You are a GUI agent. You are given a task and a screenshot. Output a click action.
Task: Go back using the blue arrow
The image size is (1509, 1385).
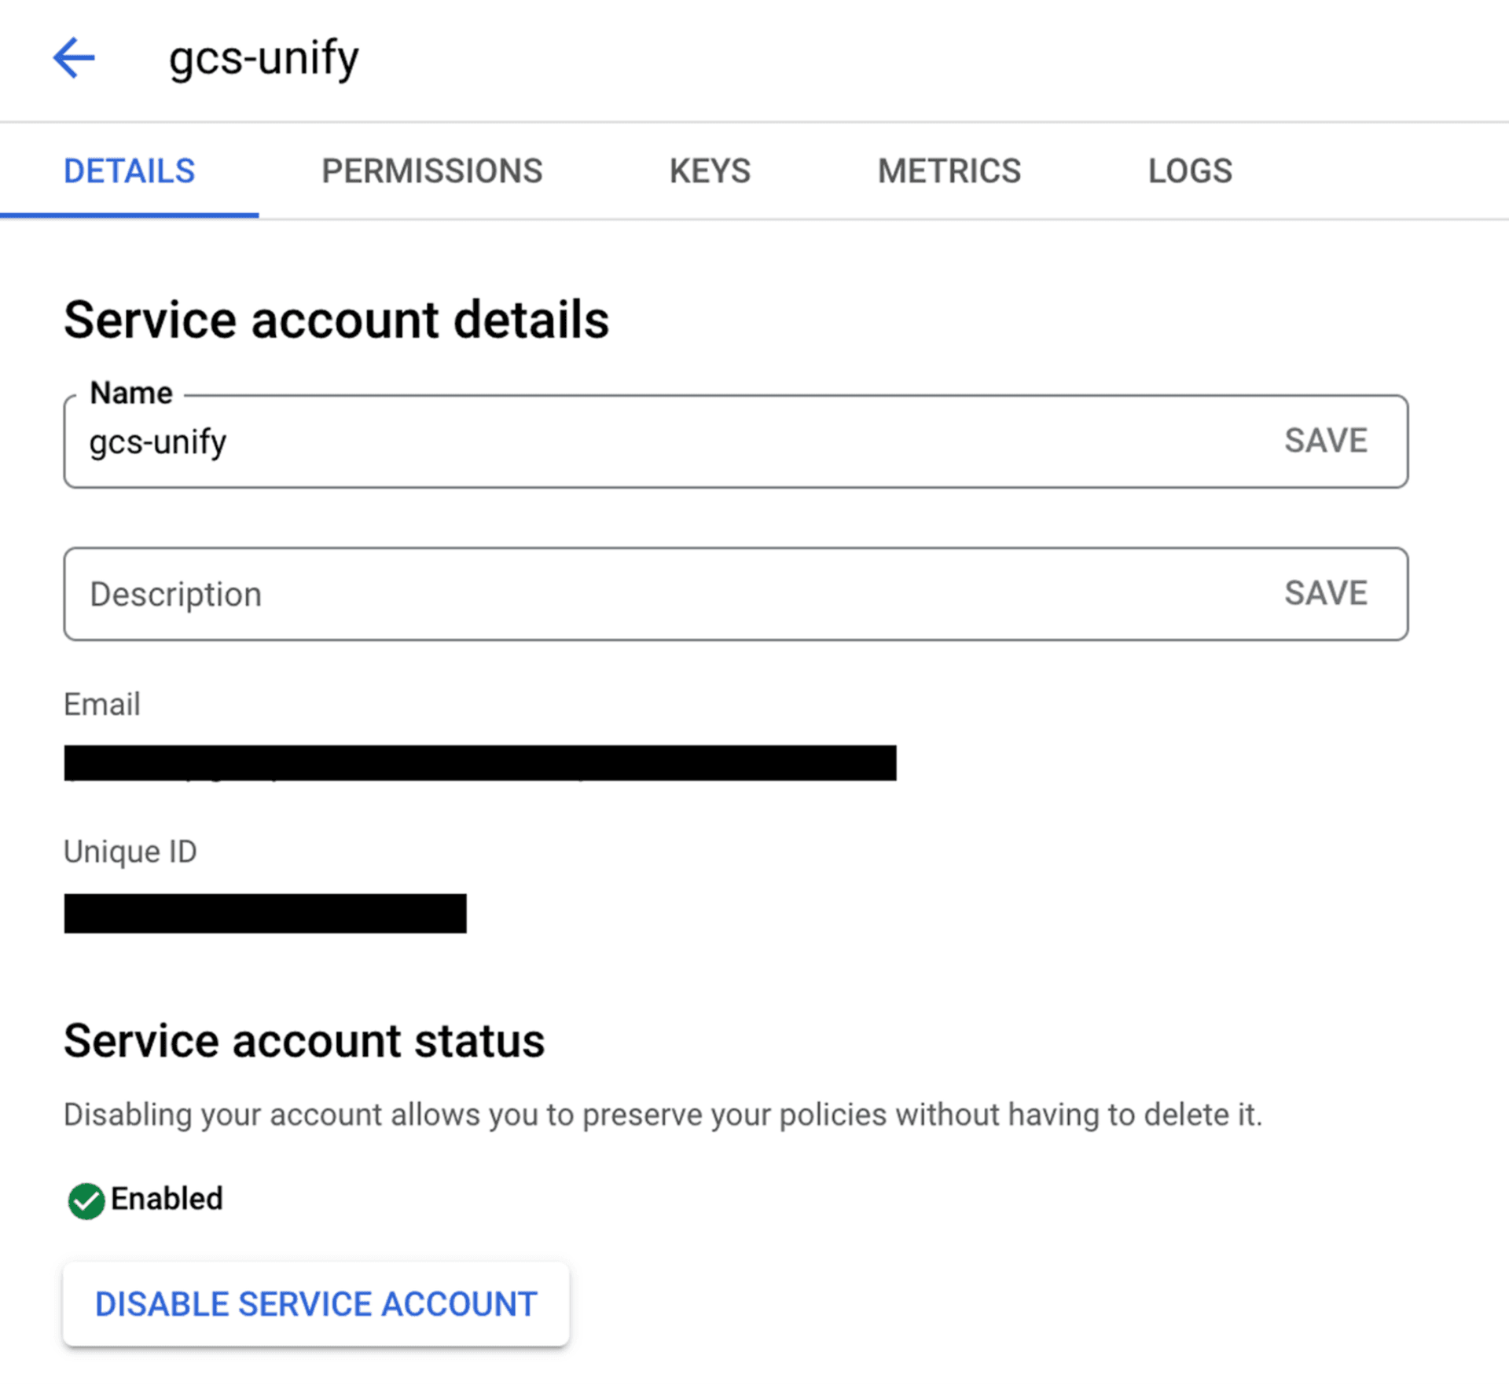[x=74, y=58]
